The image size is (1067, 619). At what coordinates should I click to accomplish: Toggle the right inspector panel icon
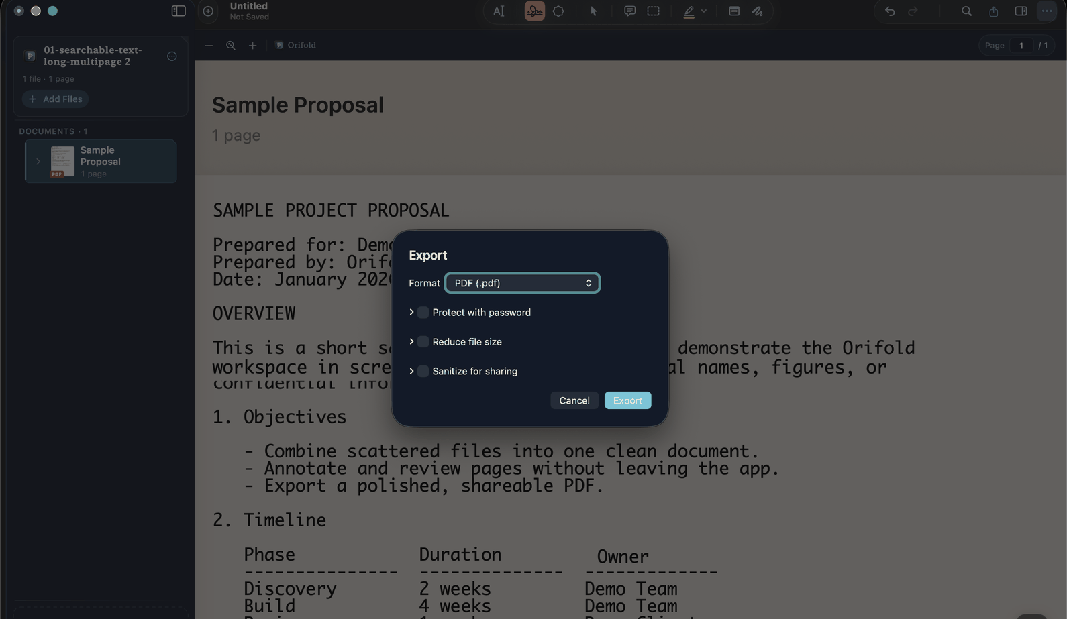pos(1021,11)
